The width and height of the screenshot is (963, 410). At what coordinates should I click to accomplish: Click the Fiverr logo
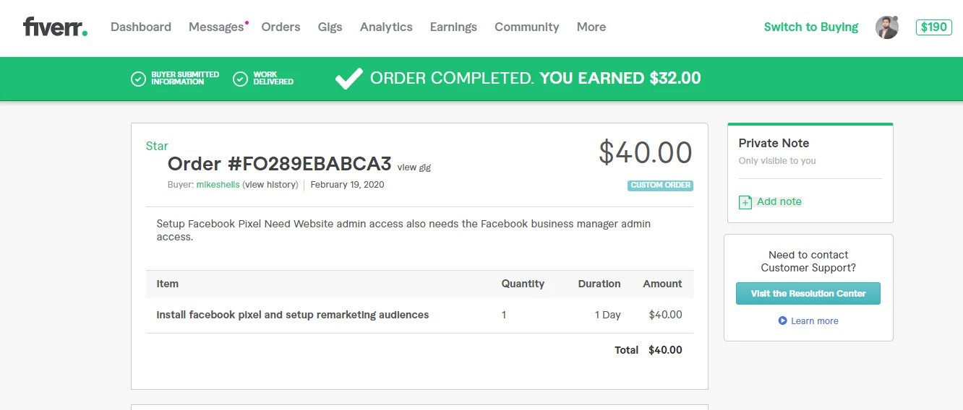[x=55, y=27]
